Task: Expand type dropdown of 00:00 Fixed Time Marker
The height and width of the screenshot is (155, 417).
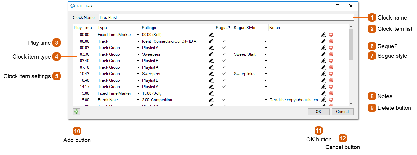Action: (138, 35)
